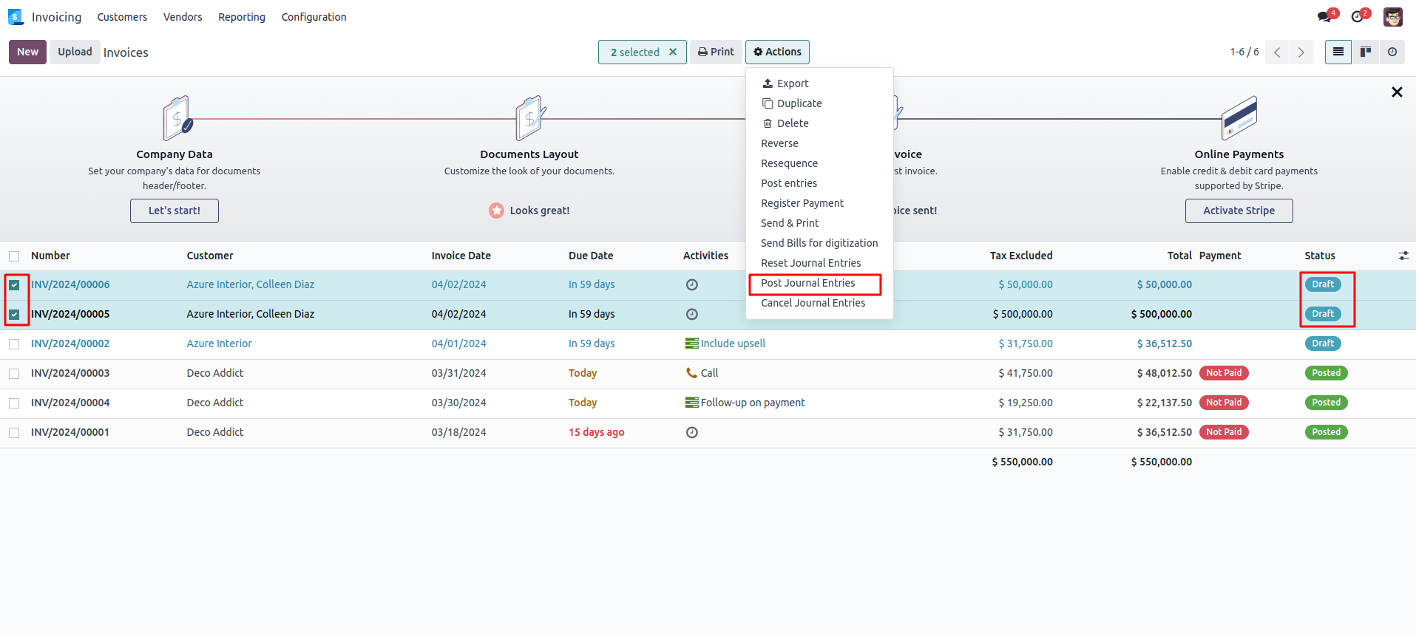Tick the checkbox for INV/2024/00003
Viewport: 1416px width, 636px height.
coord(14,374)
